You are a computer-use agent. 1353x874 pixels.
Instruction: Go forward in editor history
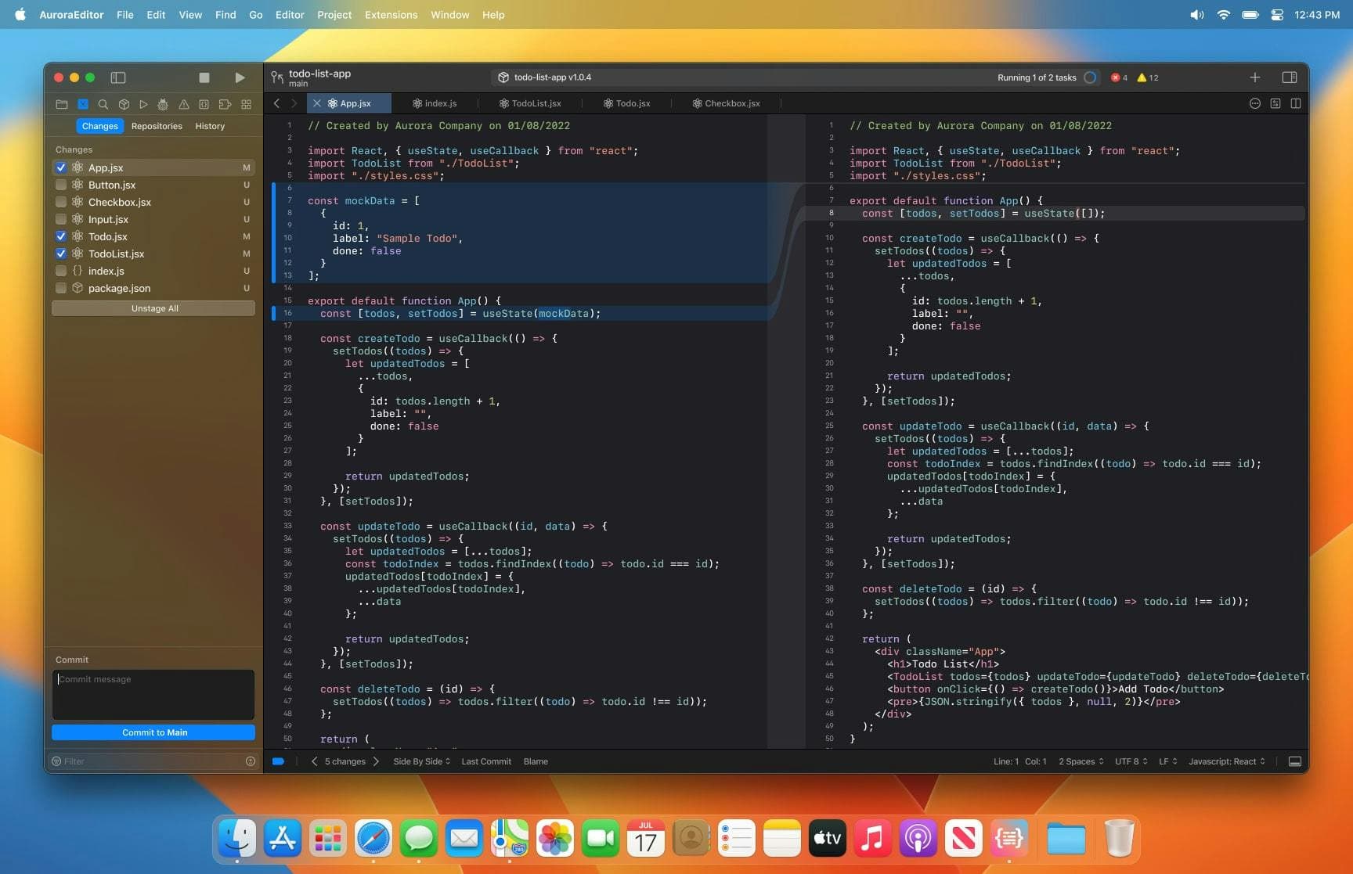pyautogui.click(x=294, y=103)
